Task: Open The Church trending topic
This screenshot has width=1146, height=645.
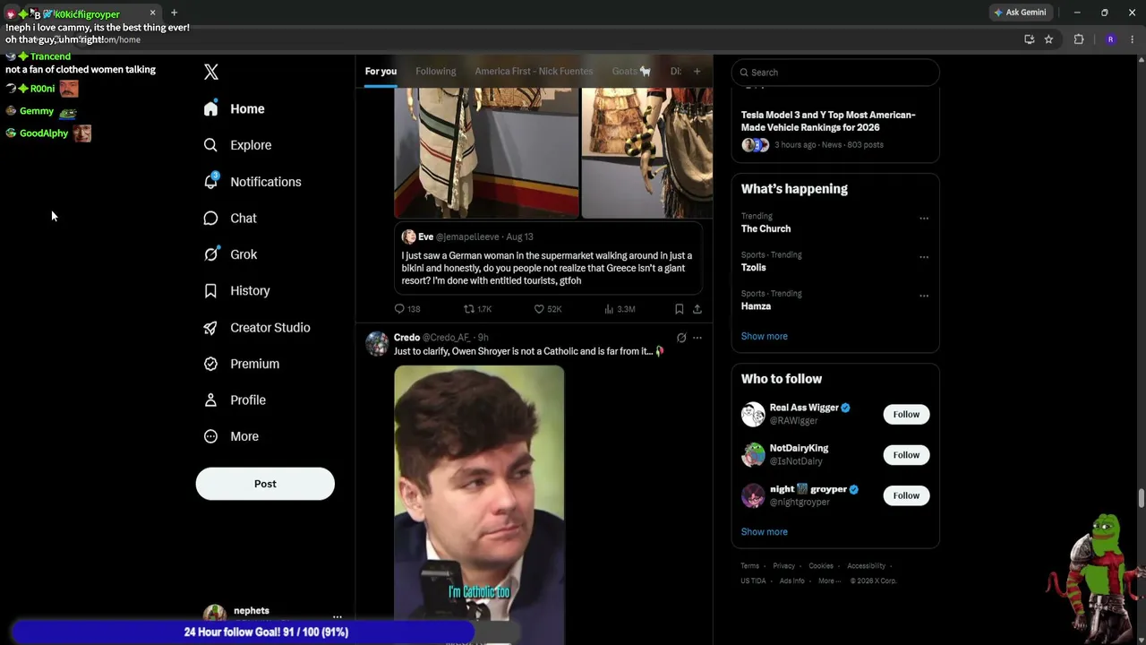Action: pos(766,228)
